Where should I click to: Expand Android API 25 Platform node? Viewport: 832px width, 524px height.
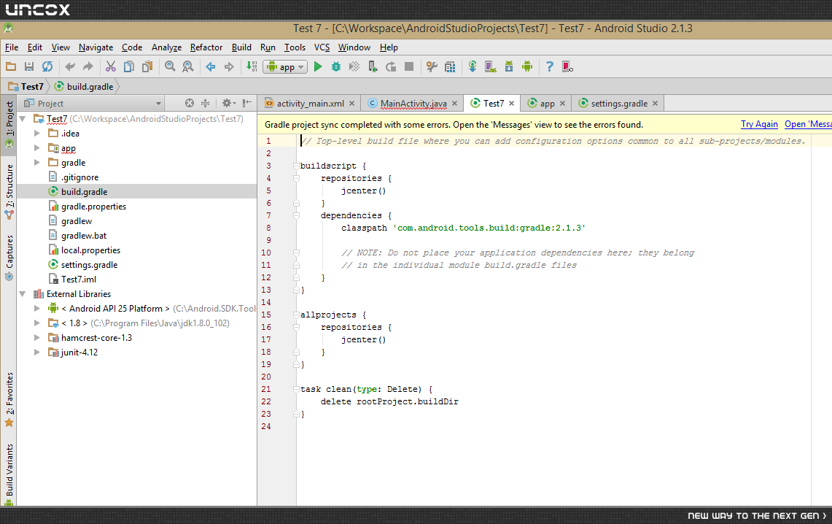click(x=36, y=309)
